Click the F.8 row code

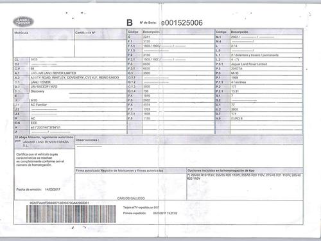click(x=130, y=118)
